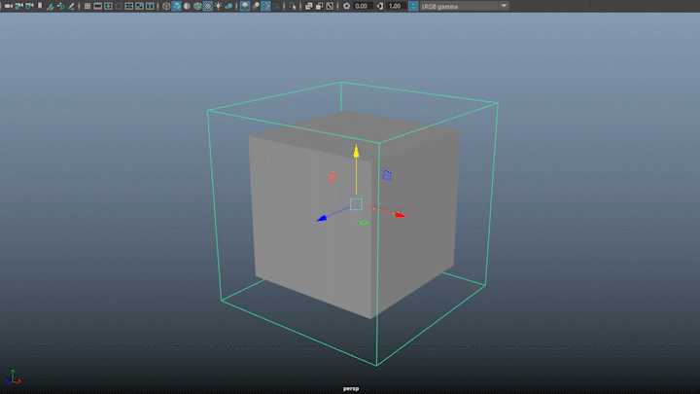Click the Screen Space Ambient Occlusion icon
The image size is (700, 394).
tap(245, 6)
